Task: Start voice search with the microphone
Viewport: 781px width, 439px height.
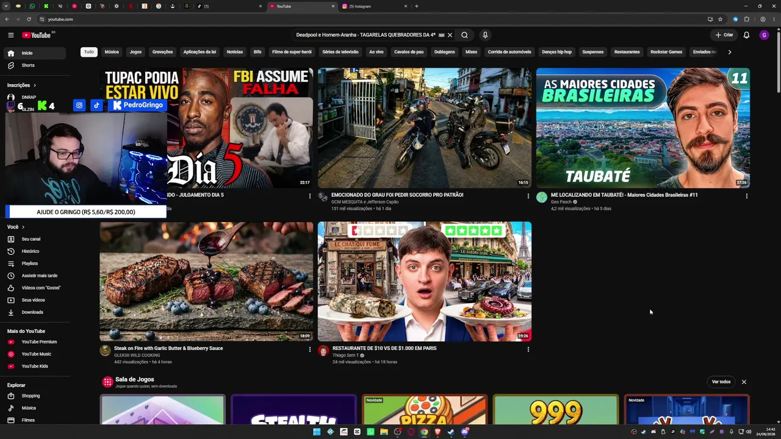Action: click(485, 35)
